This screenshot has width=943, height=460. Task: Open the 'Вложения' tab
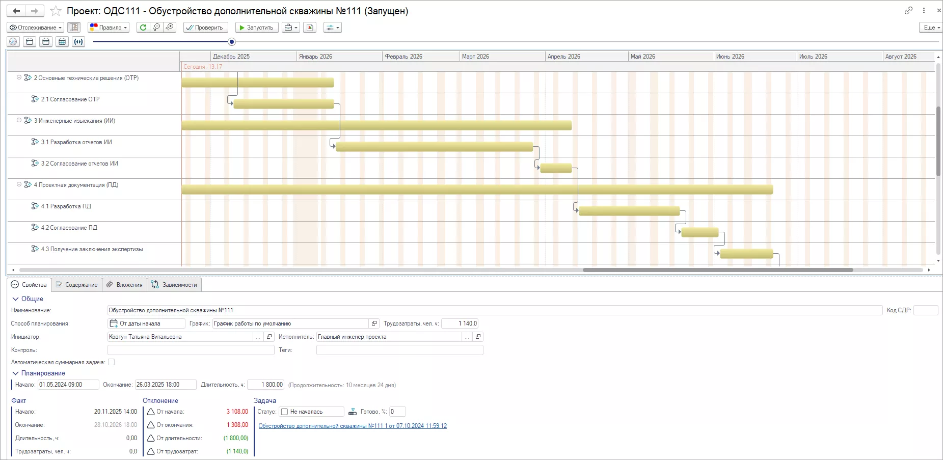(124, 285)
